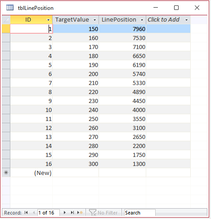Click LinePosition cell 1750

tap(122, 155)
